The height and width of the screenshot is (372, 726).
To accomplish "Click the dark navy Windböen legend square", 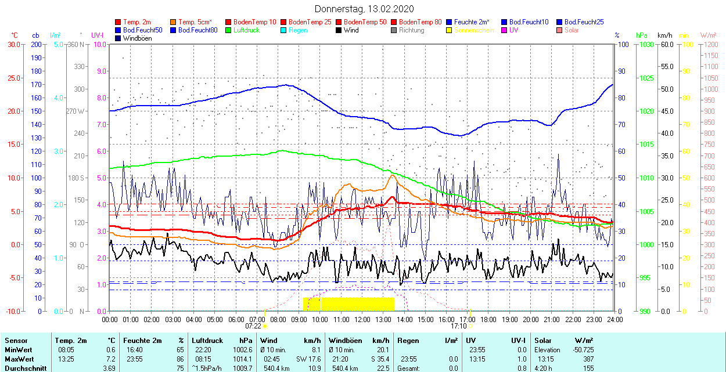I will pyautogui.click(x=118, y=38).
